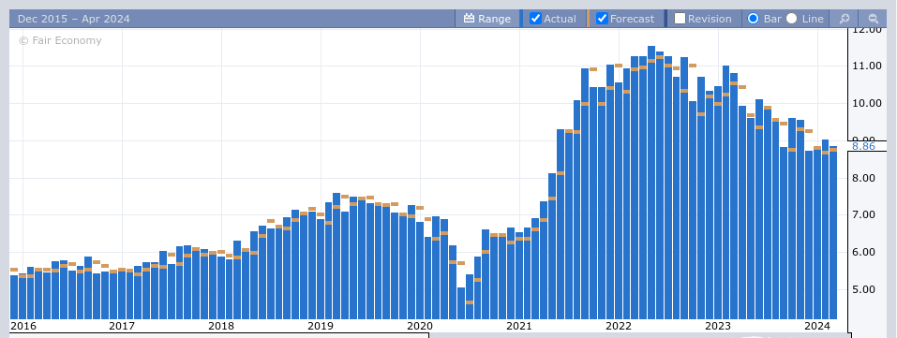Click the 11.00 y-axis label
This screenshot has width=897, height=338.
point(867,66)
